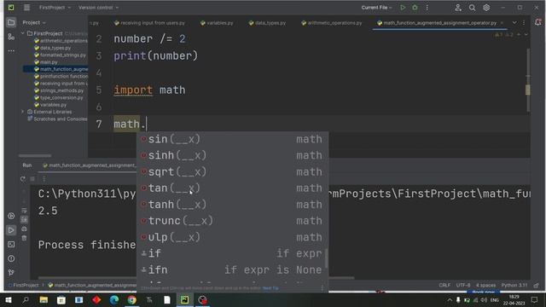Open IDE settings gear

[x=486, y=8]
